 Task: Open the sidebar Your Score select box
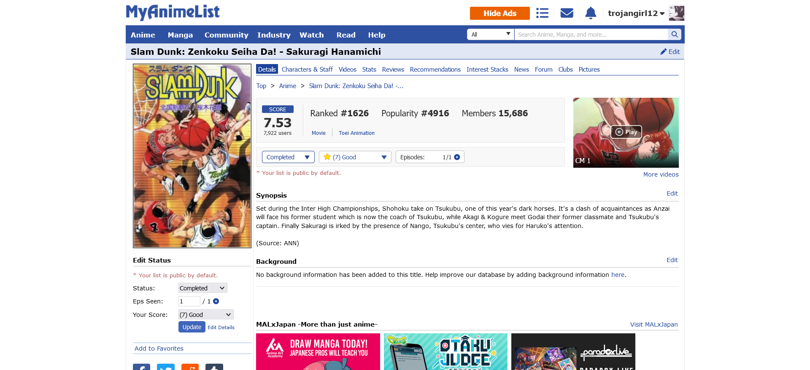tap(206, 315)
